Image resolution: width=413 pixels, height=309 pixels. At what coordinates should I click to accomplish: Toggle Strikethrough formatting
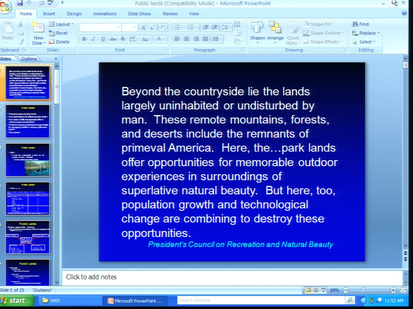(113, 39)
